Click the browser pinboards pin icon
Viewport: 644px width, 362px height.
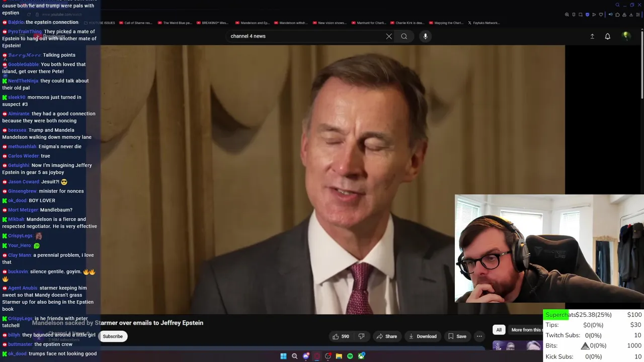click(x=574, y=15)
